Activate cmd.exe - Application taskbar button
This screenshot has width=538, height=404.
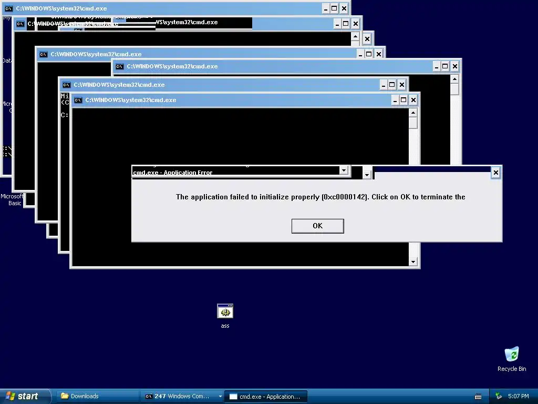click(x=265, y=397)
